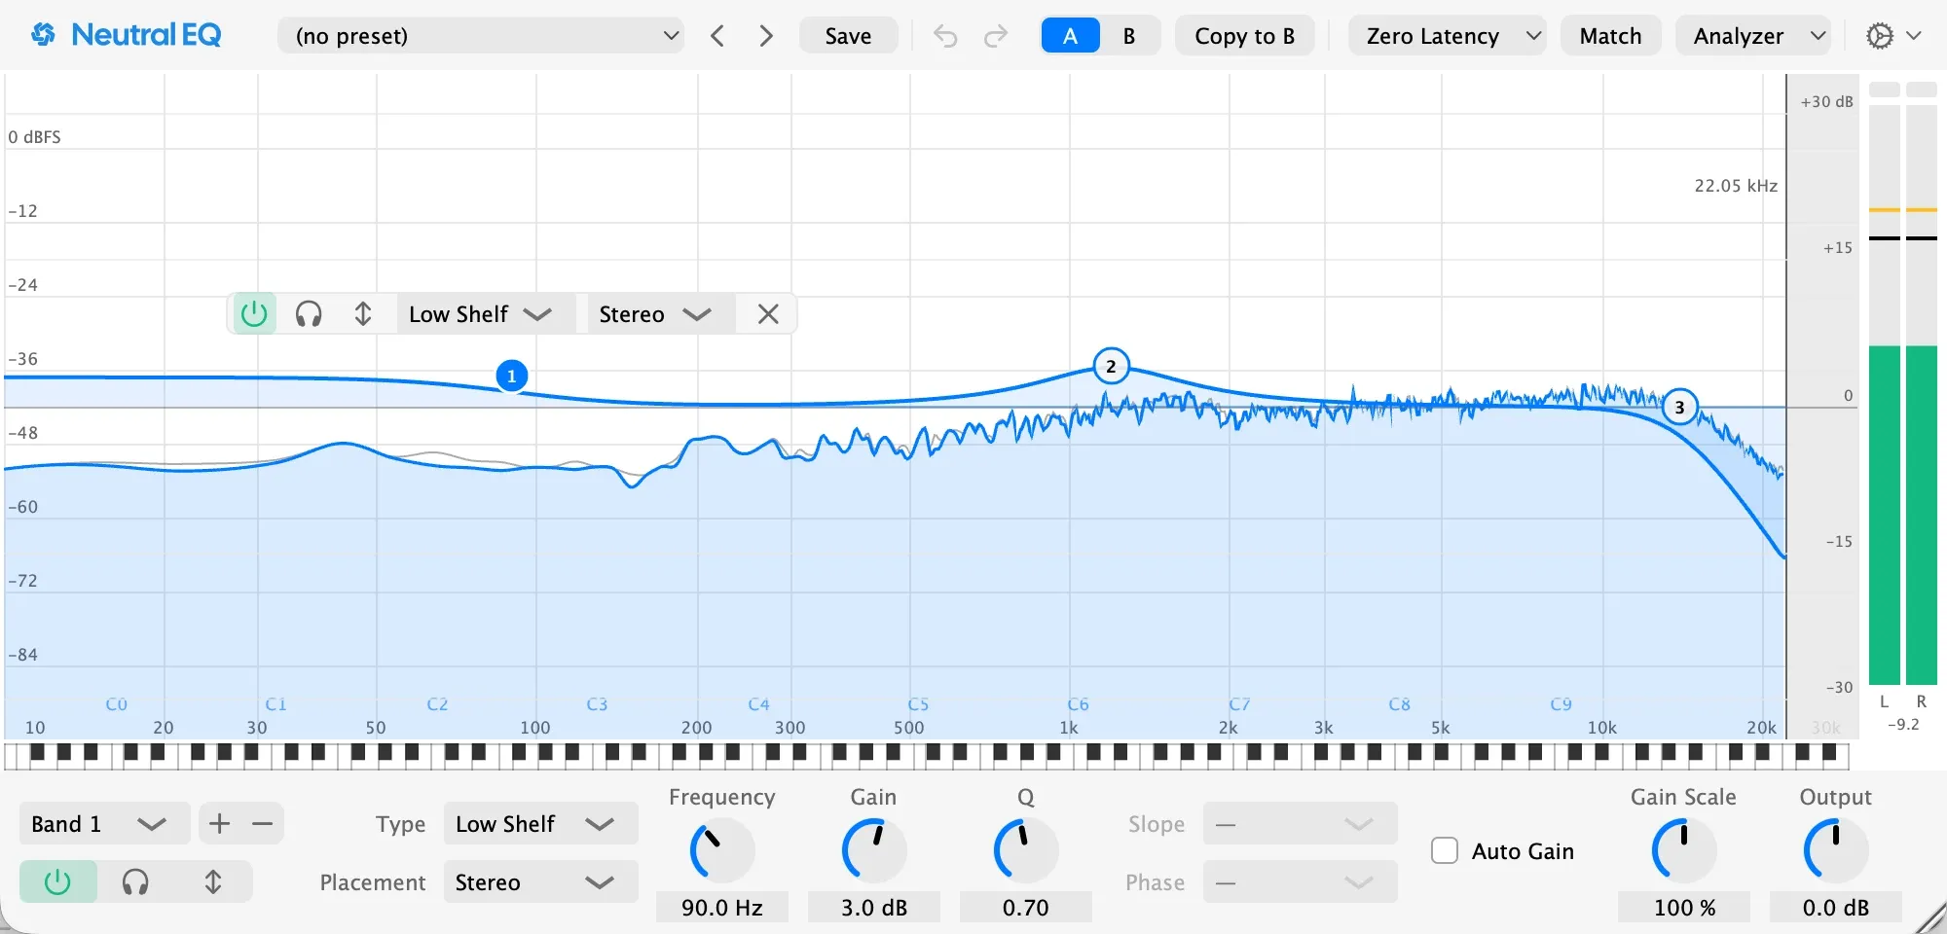The width and height of the screenshot is (1947, 934).
Task: Open the Analyzer menu
Action: coord(1752,36)
